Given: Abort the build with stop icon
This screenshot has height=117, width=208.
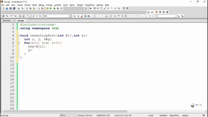Looking at the screenshot, I should [61, 8].
